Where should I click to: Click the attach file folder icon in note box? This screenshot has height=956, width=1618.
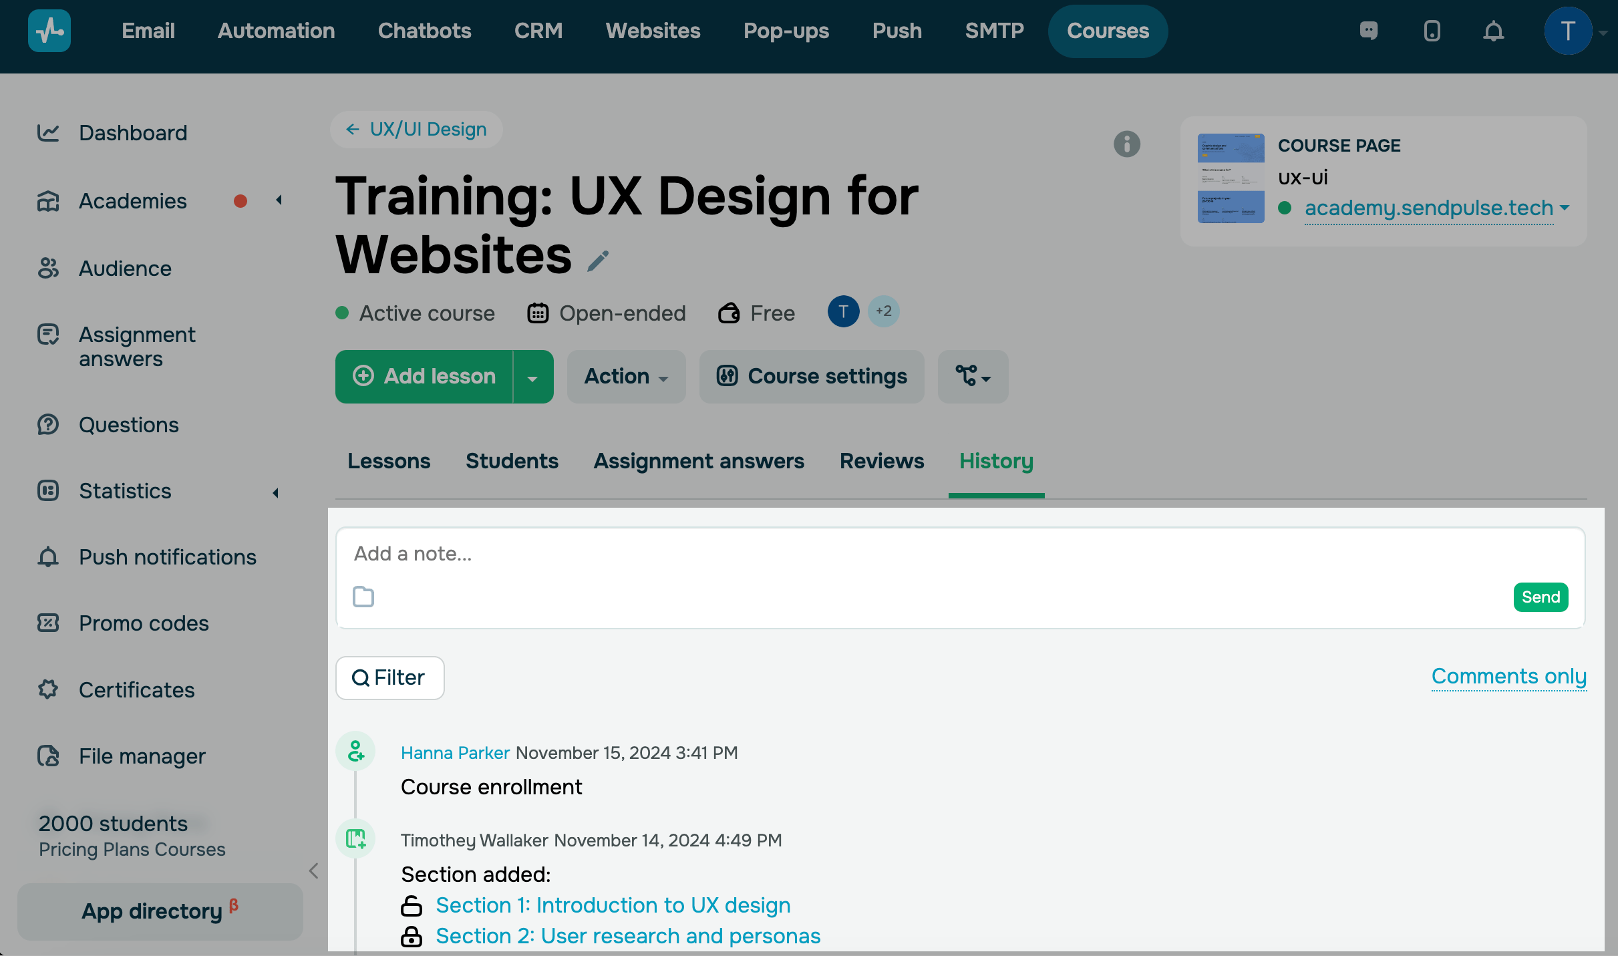click(x=363, y=597)
